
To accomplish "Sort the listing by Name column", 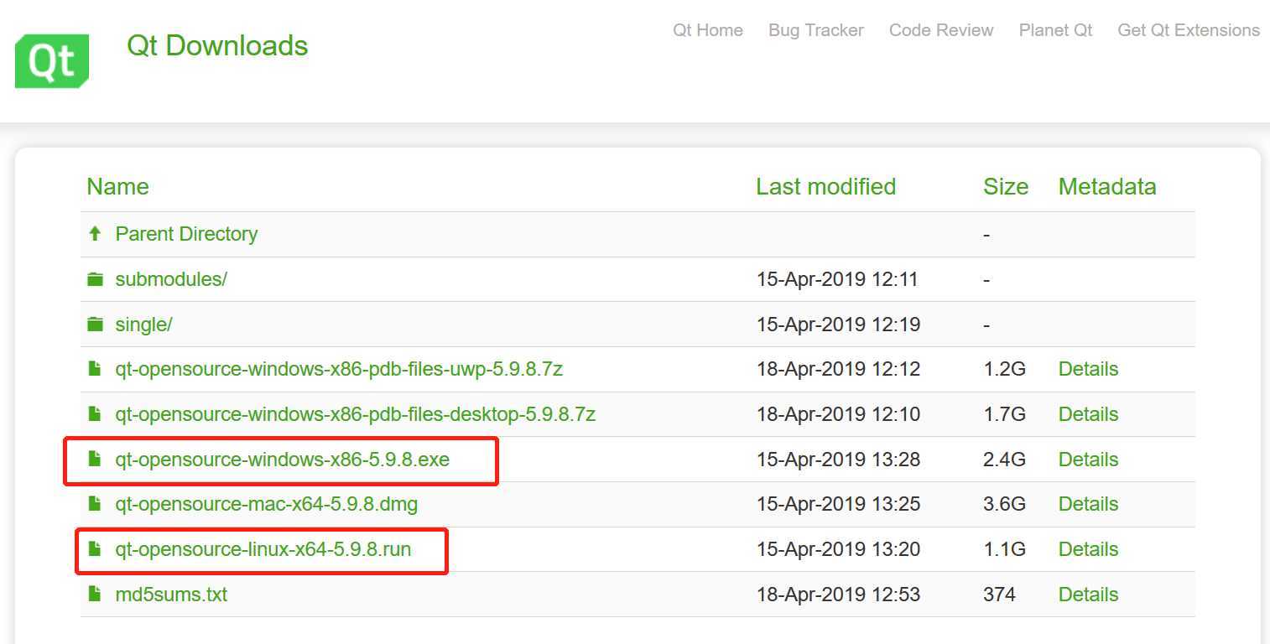I will click(x=117, y=186).
